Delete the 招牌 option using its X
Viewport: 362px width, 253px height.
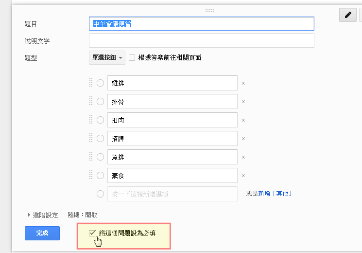pos(243,139)
